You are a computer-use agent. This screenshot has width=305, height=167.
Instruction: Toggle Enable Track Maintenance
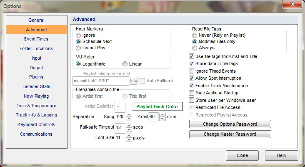tap(191, 86)
